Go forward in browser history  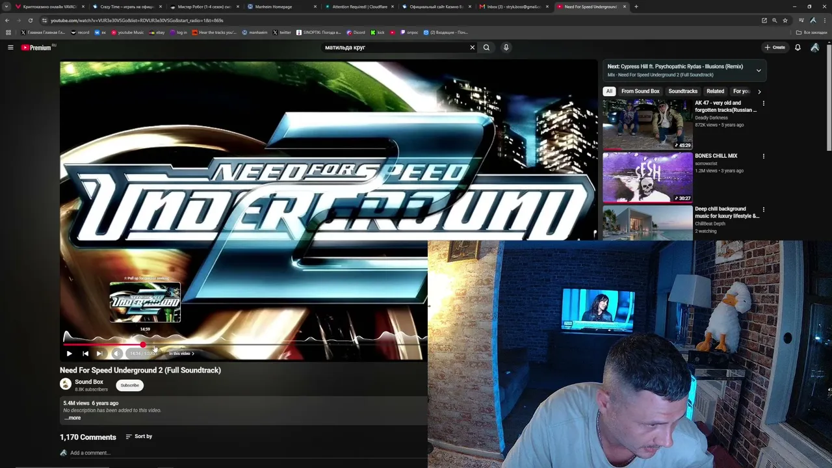pyautogui.click(x=18, y=20)
